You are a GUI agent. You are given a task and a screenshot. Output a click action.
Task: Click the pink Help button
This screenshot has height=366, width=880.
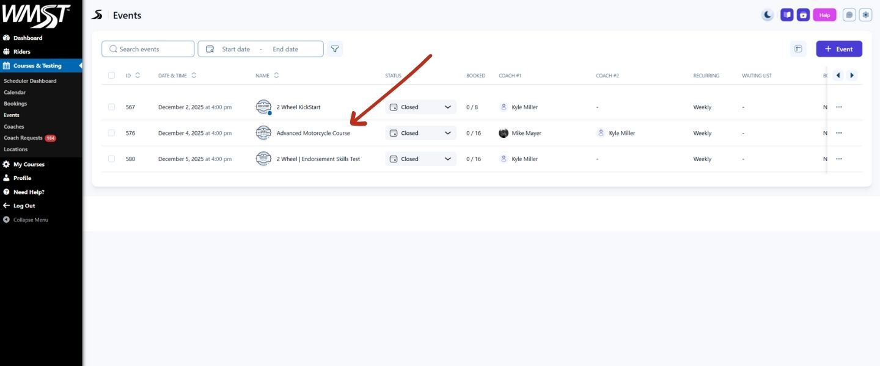(824, 15)
